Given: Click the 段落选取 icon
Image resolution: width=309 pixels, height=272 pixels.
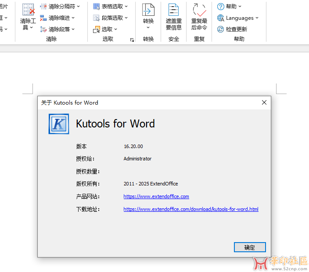Looking at the screenshot, I should point(97,18).
